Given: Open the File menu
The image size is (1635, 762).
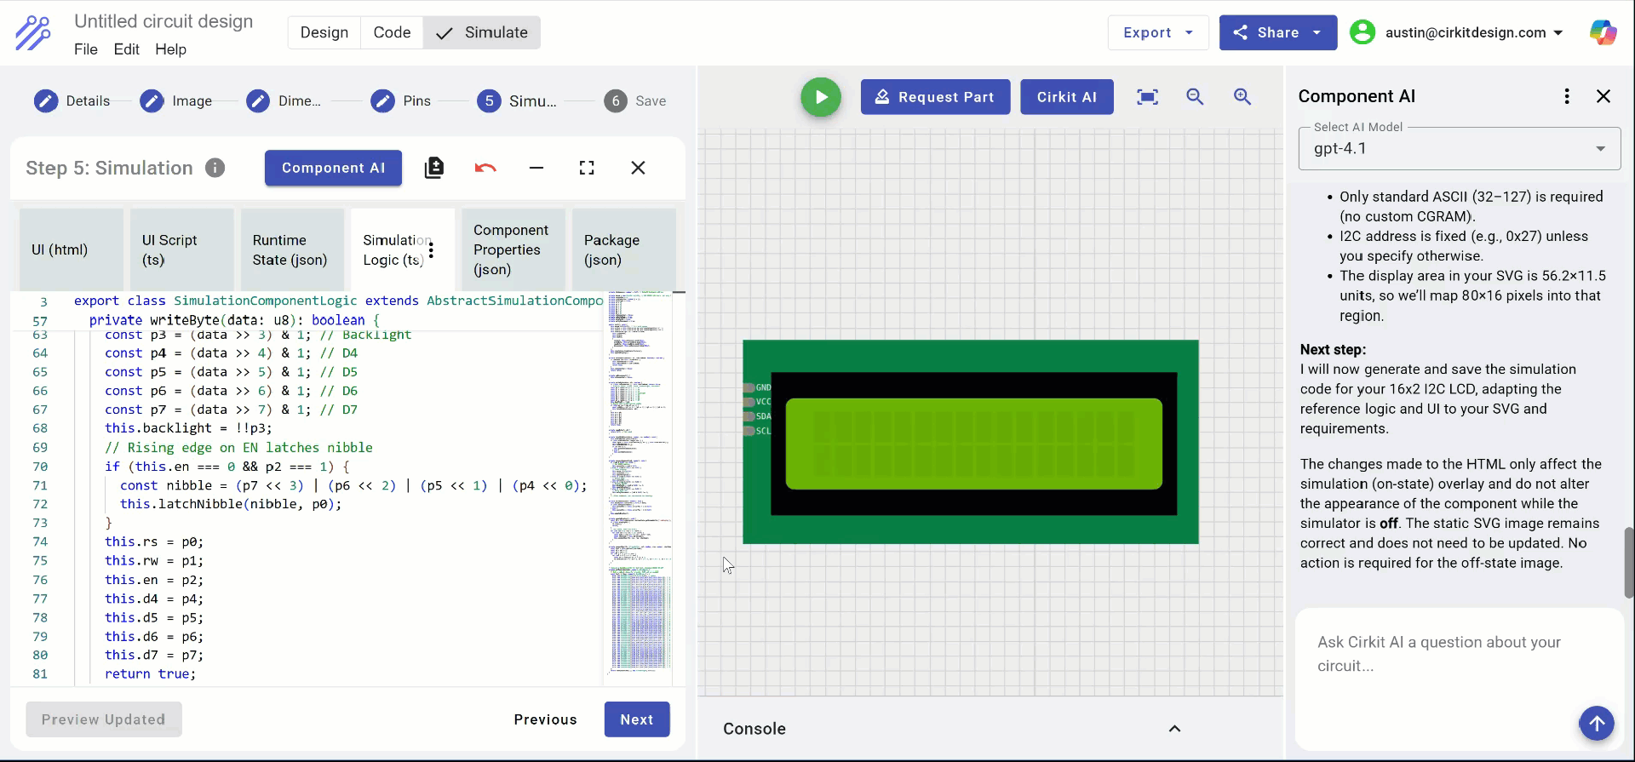Looking at the screenshot, I should (86, 49).
